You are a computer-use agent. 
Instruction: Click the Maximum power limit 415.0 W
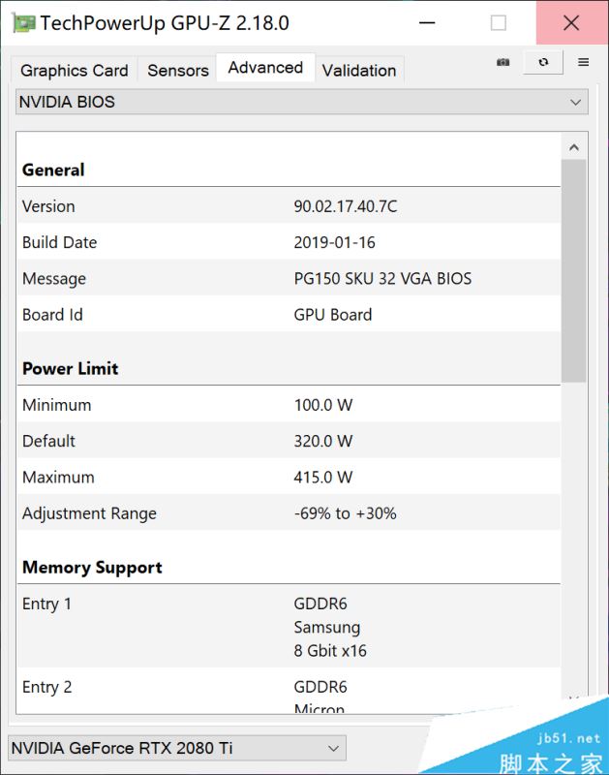click(x=323, y=477)
